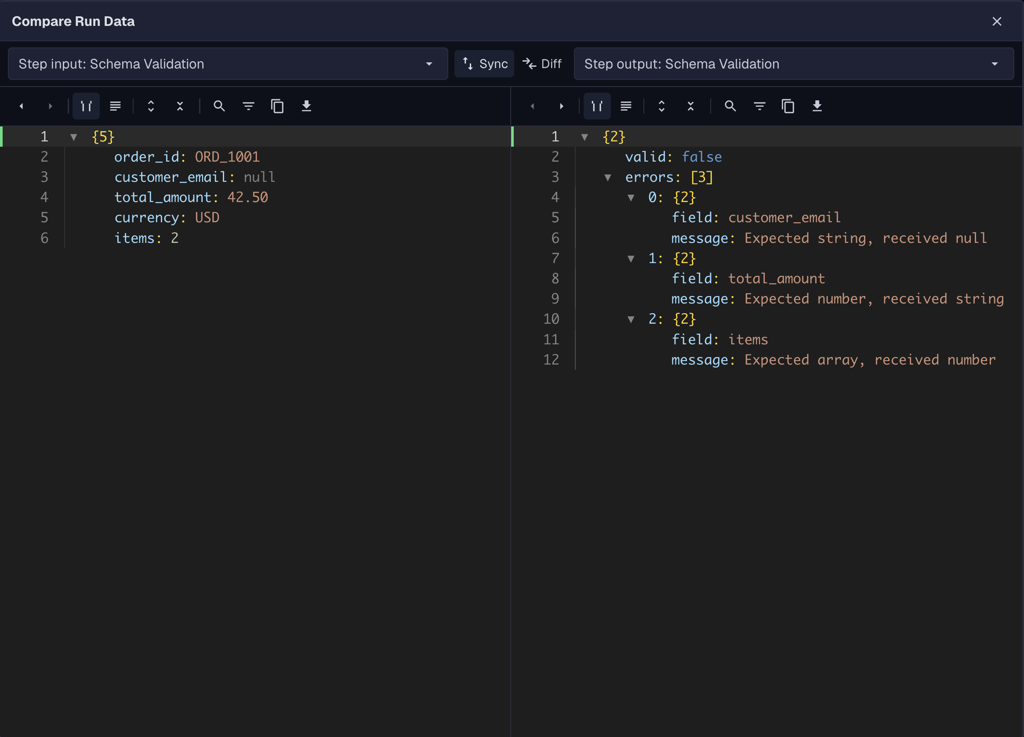Navigate forward with the right arrow in left toolbar
Screen dimensions: 1024x737
[x=50, y=106]
